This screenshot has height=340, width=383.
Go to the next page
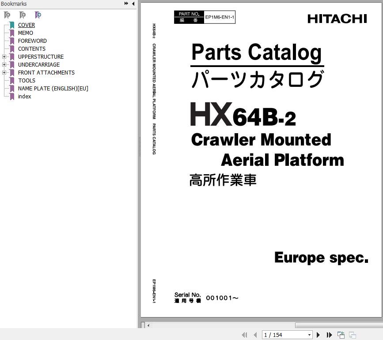(x=318, y=335)
